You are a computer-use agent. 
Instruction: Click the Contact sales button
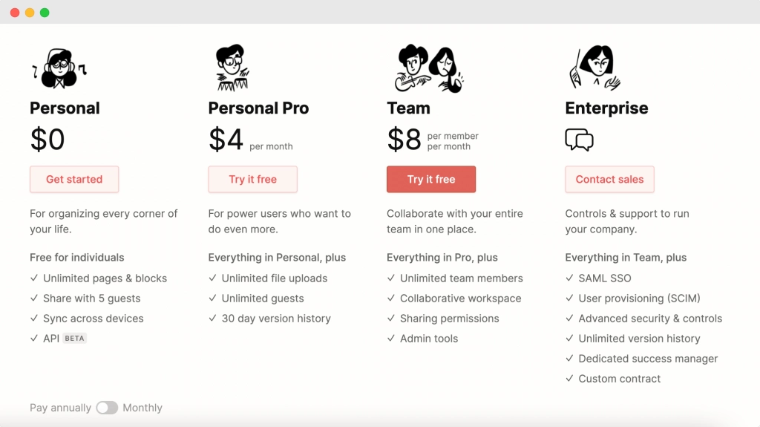click(x=609, y=179)
